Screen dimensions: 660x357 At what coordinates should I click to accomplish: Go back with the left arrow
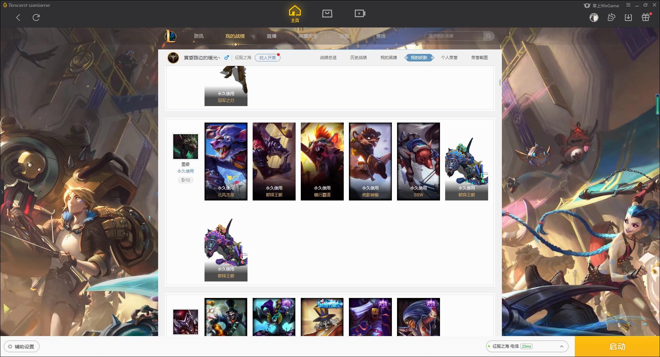tap(18, 18)
